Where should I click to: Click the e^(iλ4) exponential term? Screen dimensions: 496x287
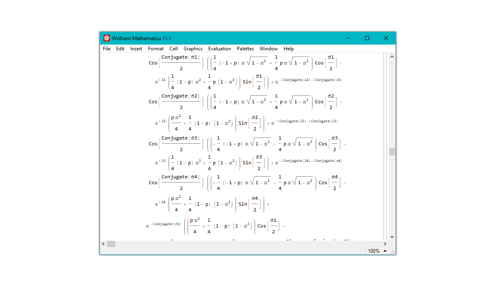(x=160, y=203)
